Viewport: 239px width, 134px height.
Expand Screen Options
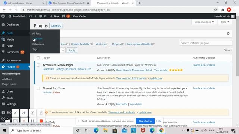click(204, 22)
